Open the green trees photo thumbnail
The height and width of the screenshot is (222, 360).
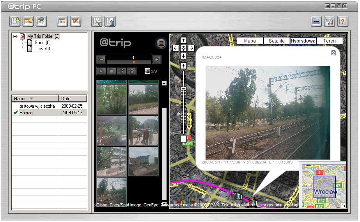click(112, 99)
